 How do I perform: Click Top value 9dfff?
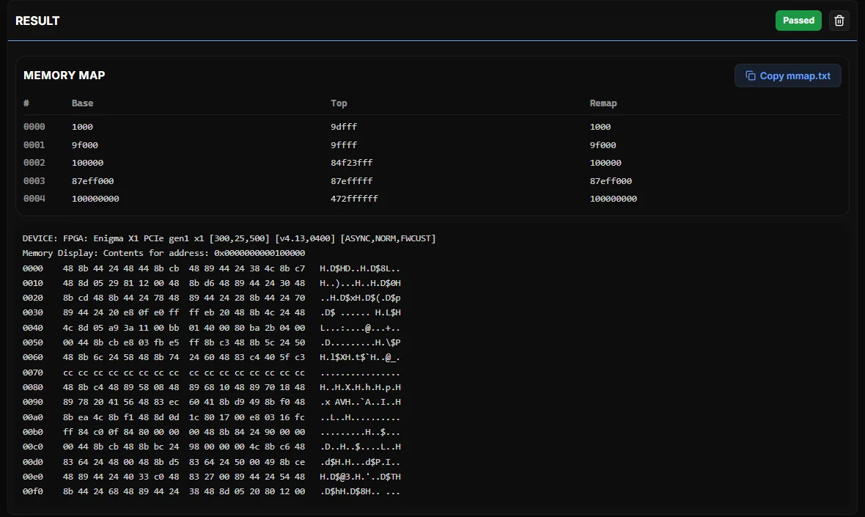pos(344,127)
